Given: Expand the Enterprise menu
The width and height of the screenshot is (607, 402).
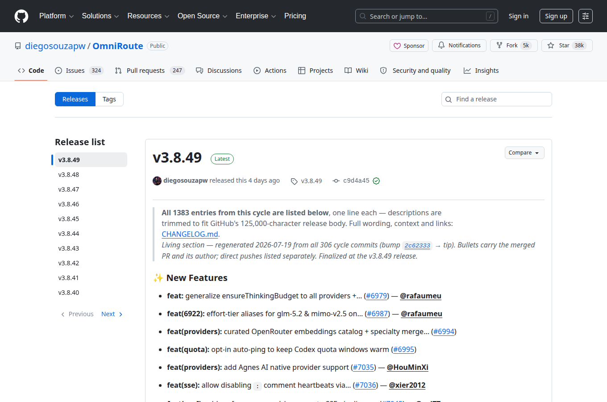Looking at the screenshot, I should (x=256, y=16).
